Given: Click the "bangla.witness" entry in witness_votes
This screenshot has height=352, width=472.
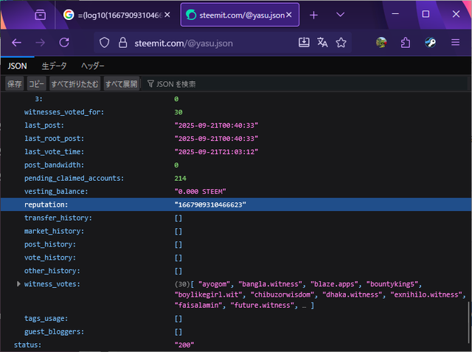Looking at the screenshot, I should coord(271,284).
